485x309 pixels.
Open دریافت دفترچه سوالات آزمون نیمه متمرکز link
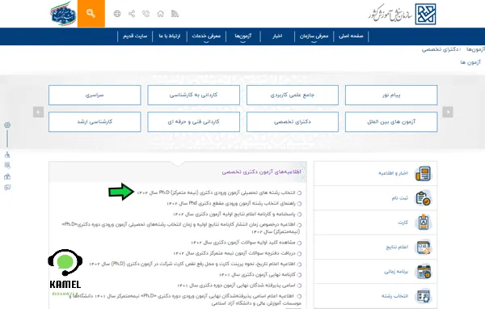[x=234, y=253]
